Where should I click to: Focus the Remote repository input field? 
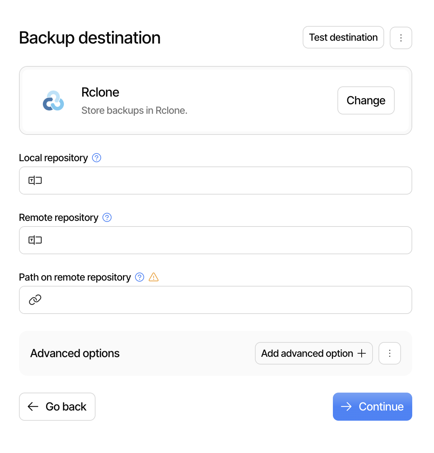click(x=225, y=240)
